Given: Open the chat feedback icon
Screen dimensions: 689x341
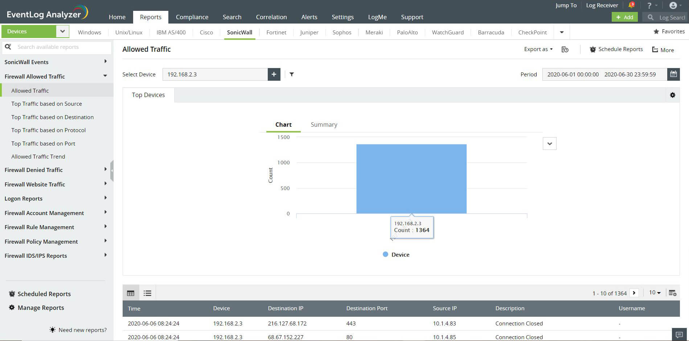Looking at the screenshot, I should [680, 334].
